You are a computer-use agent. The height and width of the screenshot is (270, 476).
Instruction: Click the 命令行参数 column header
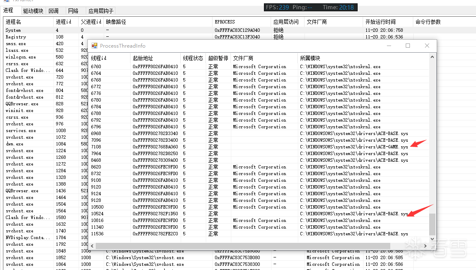[x=444, y=22]
